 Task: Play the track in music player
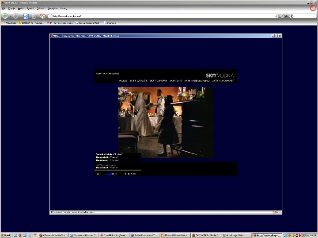[132, 174]
